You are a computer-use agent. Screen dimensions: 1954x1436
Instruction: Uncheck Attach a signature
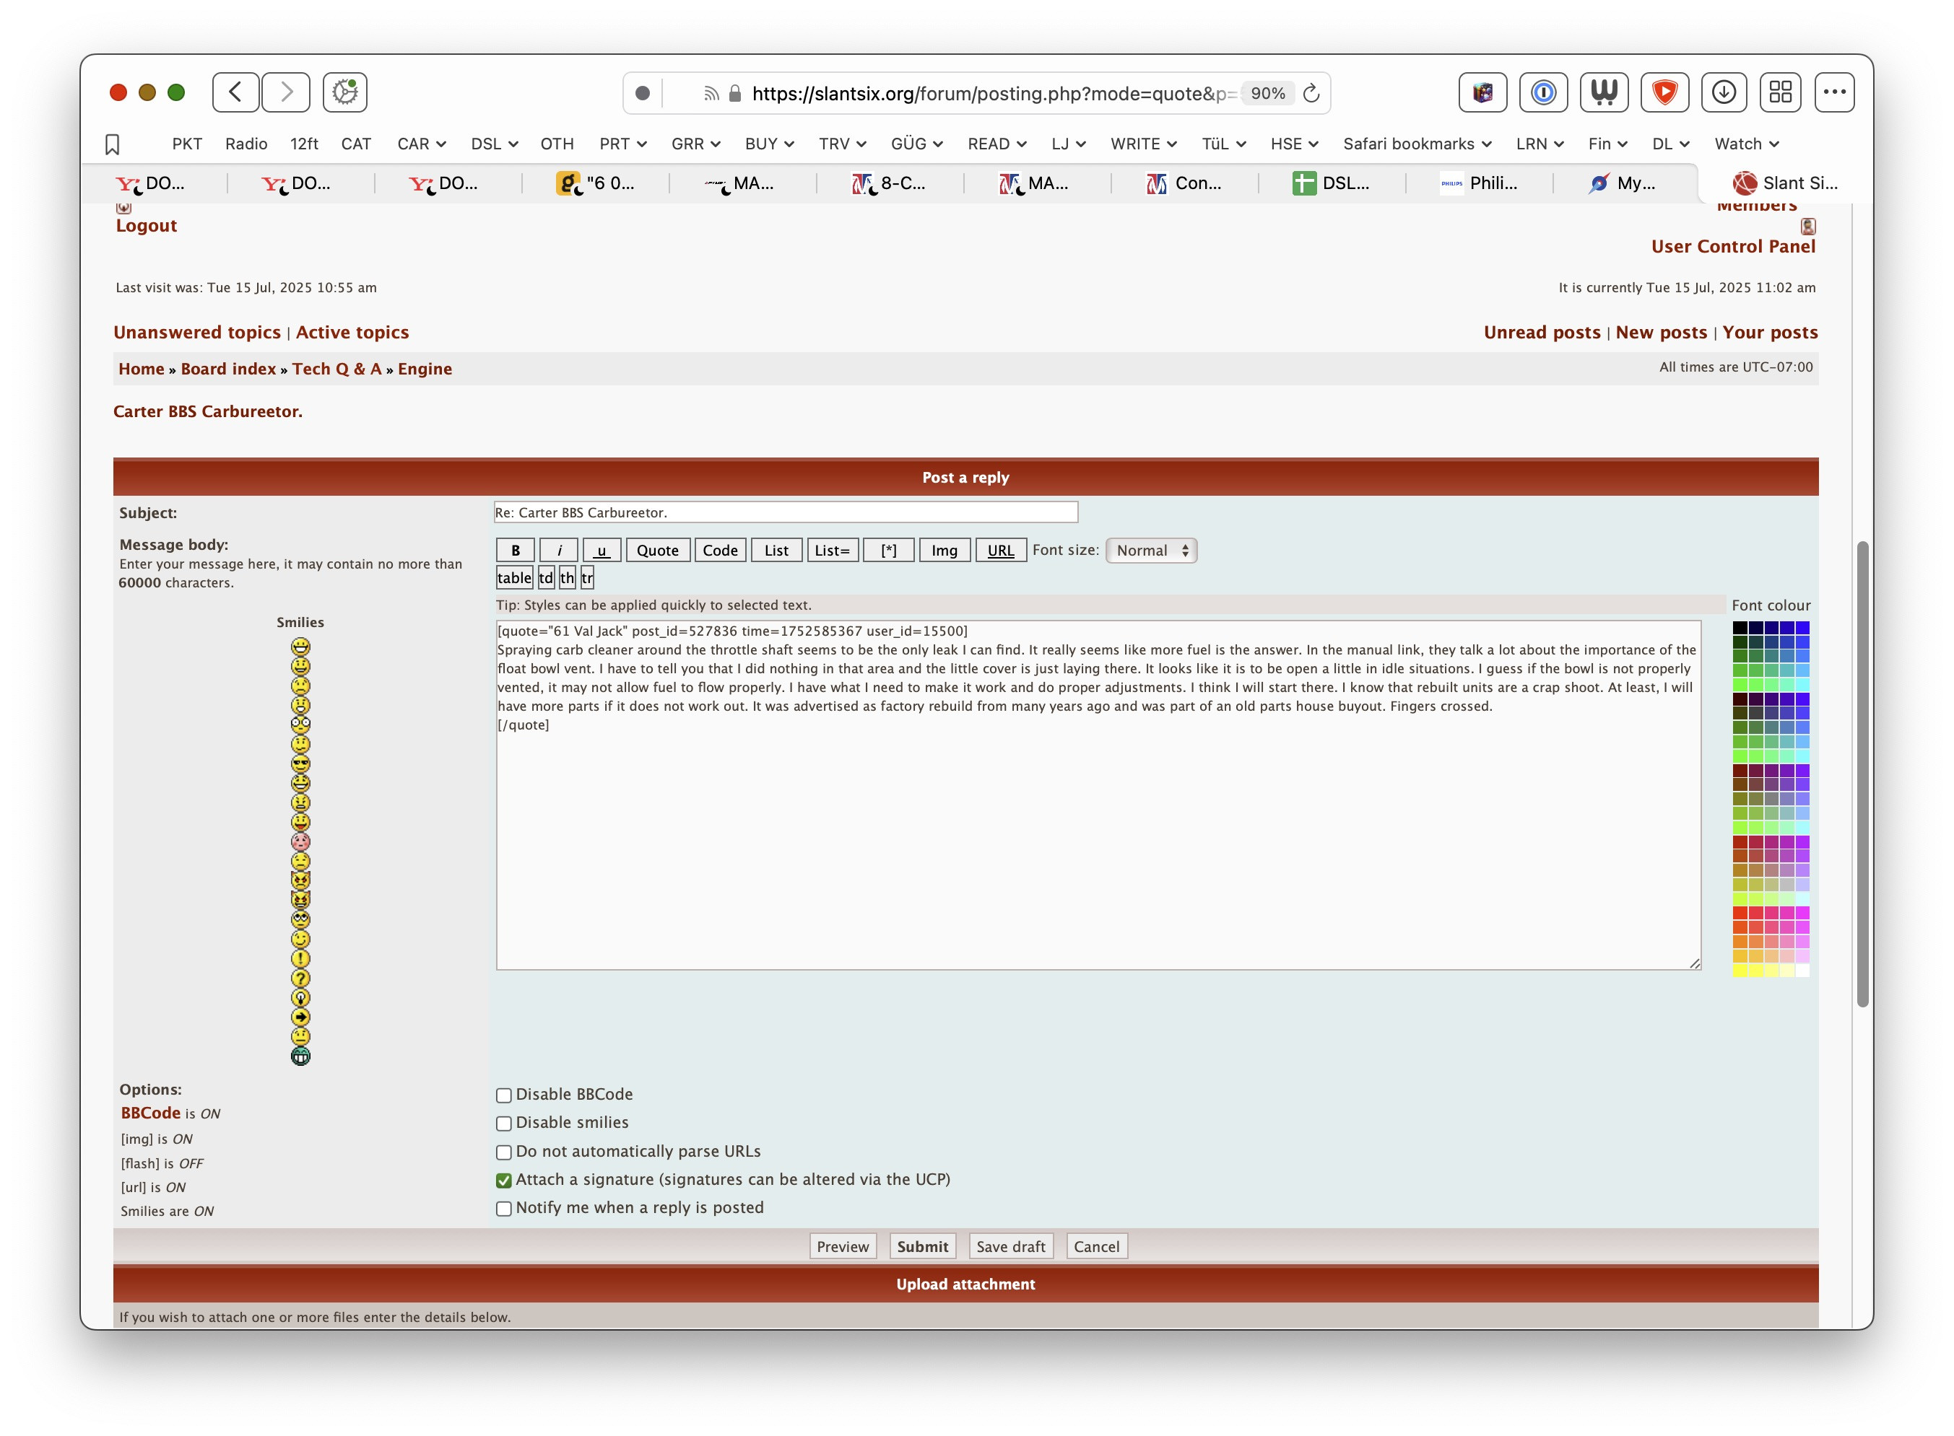click(x=503, y=1181)
